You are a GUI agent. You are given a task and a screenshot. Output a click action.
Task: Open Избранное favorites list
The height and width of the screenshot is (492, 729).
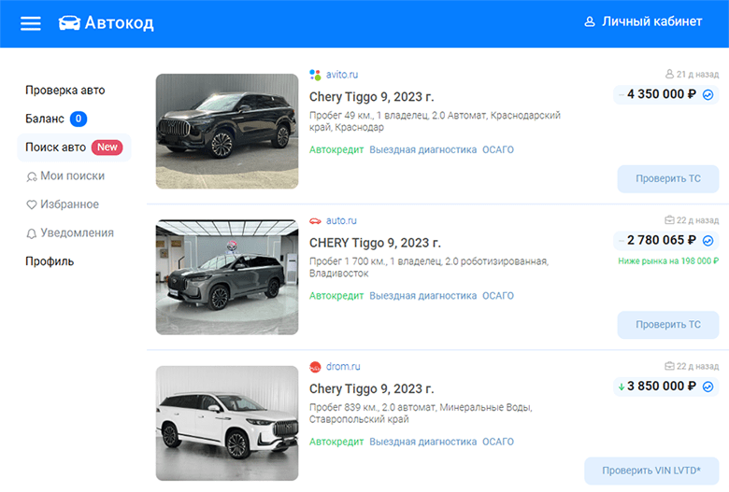69,204
